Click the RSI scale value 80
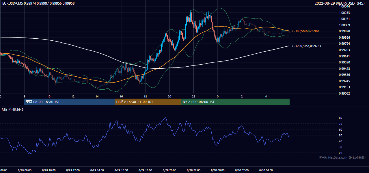The height and width of the screenshot is (173, 369). click(x=341, y=118)
